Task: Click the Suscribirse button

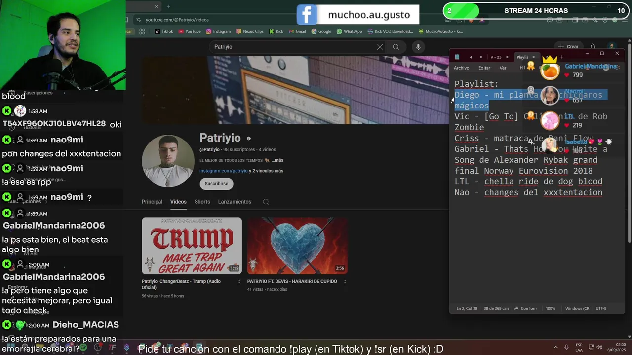Action: point(216,183)
